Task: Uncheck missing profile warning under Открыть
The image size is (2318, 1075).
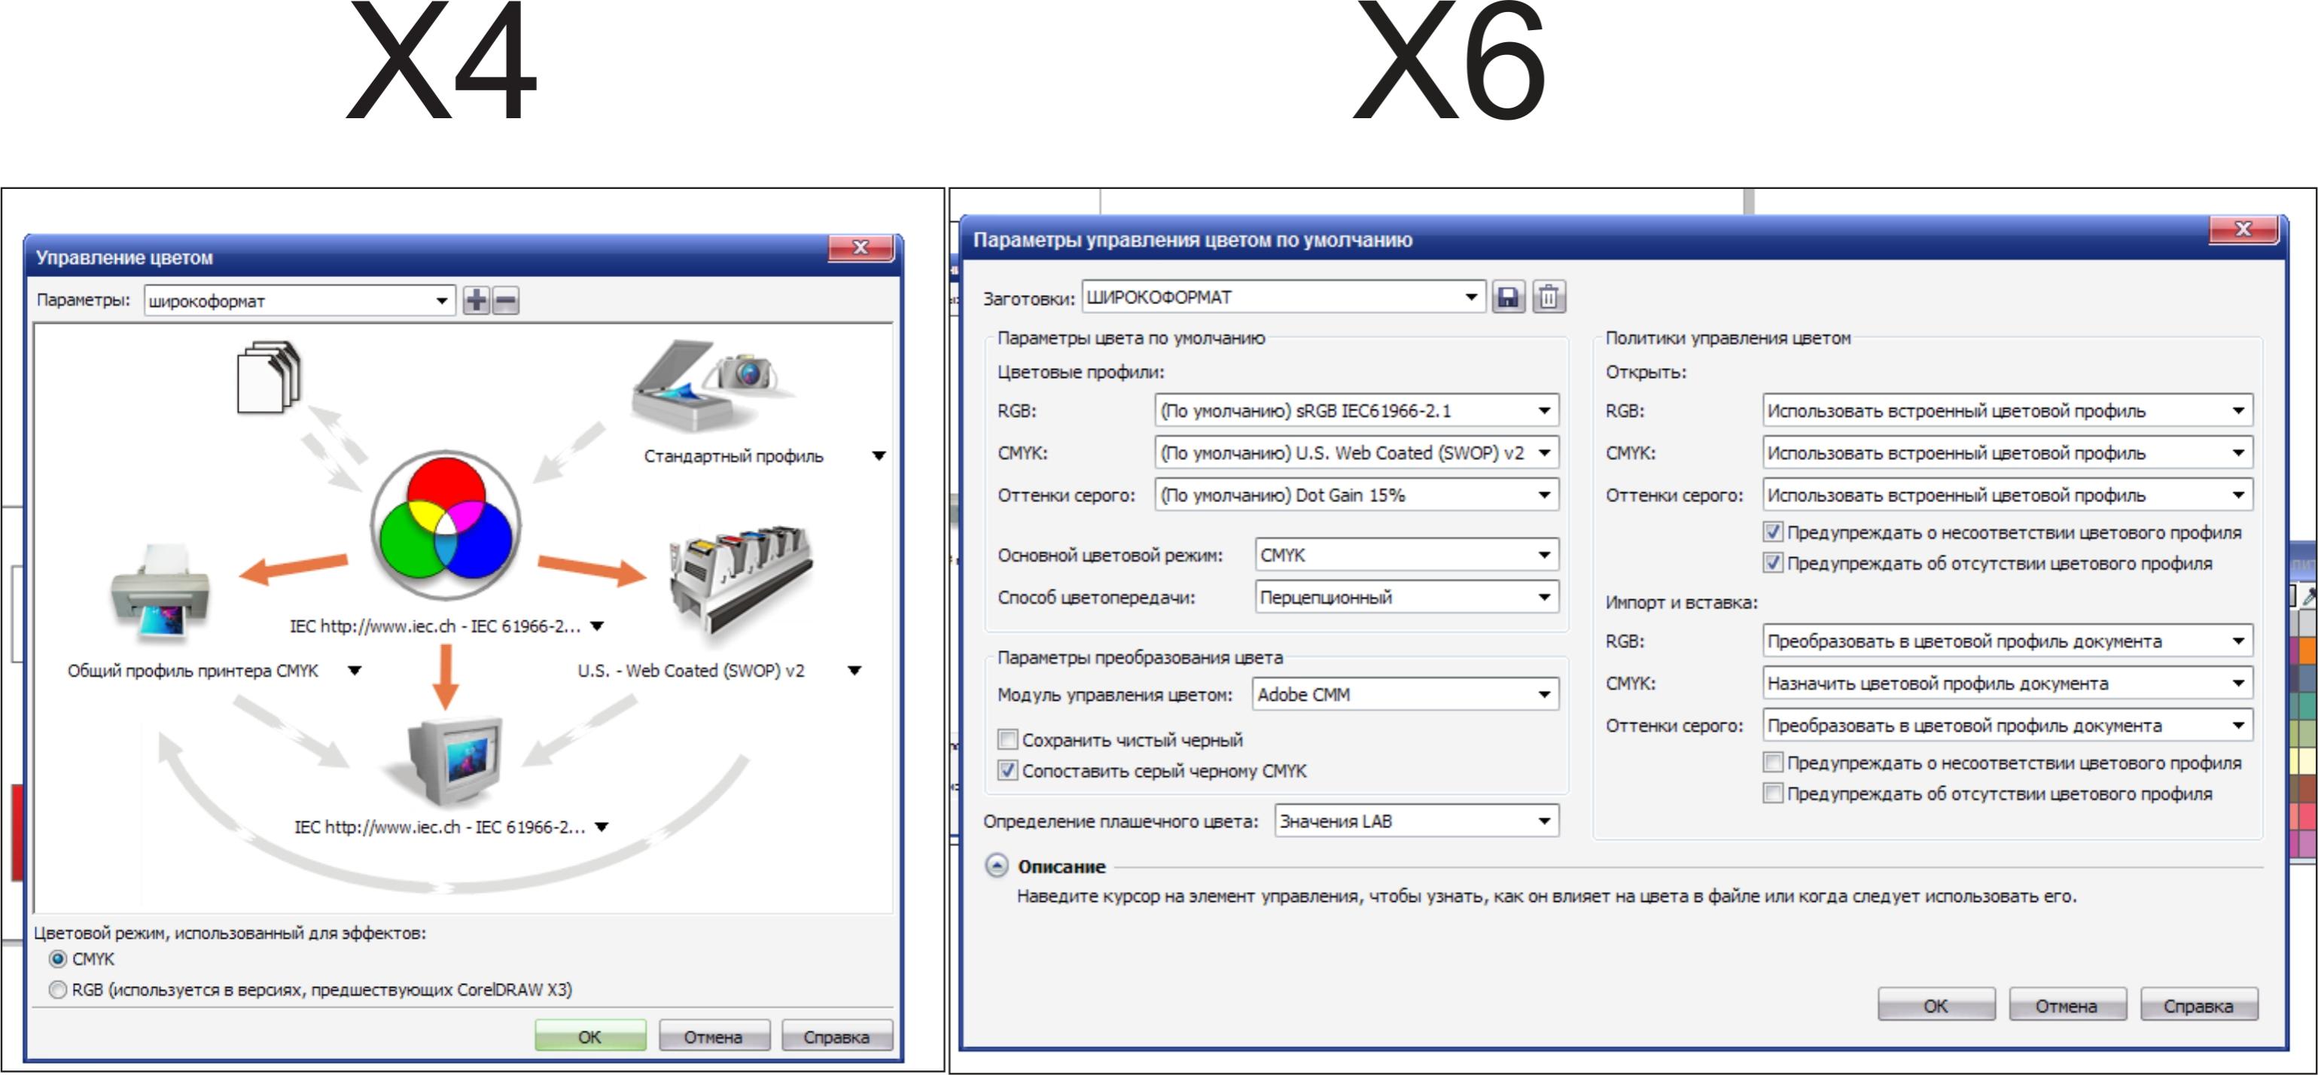Action: click(x=1773, y=563)
